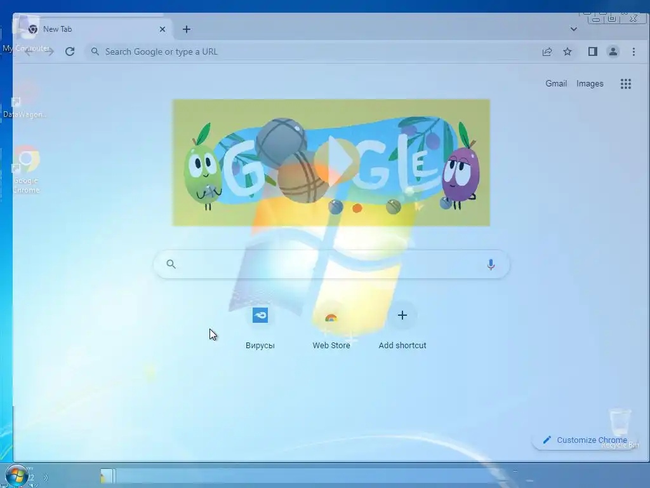Open the Images link
This screenshot has height=488, width=650.
(590, 84)
